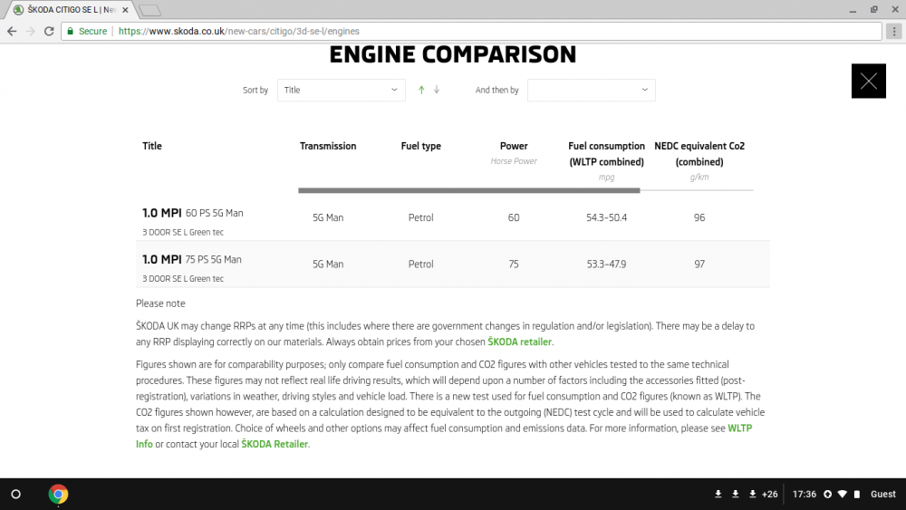Screen dimensions: 906x510
Task: Click CO2 value 97
Action: point(699,264)
